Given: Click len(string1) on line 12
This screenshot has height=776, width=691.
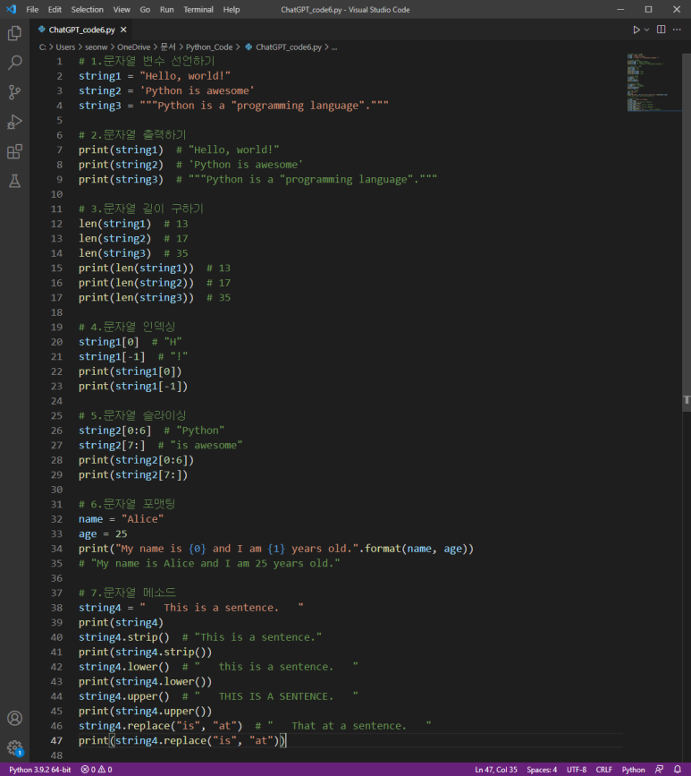Looking at the screenshot, I should point(115,224).
